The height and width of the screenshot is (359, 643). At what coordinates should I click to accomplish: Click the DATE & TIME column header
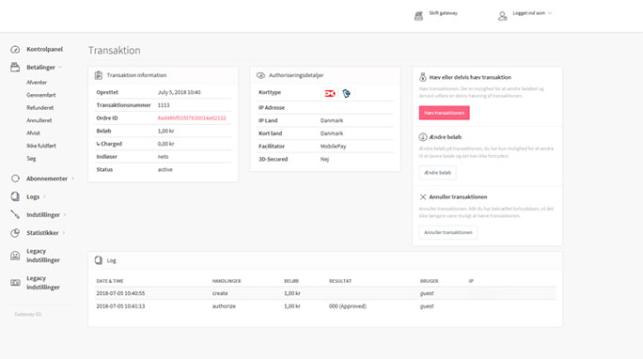110,281
